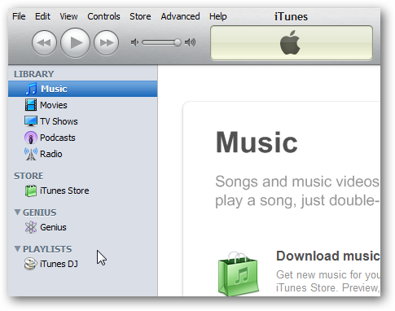
Task: Open the Advanced menu
Action: click(180, 16)
